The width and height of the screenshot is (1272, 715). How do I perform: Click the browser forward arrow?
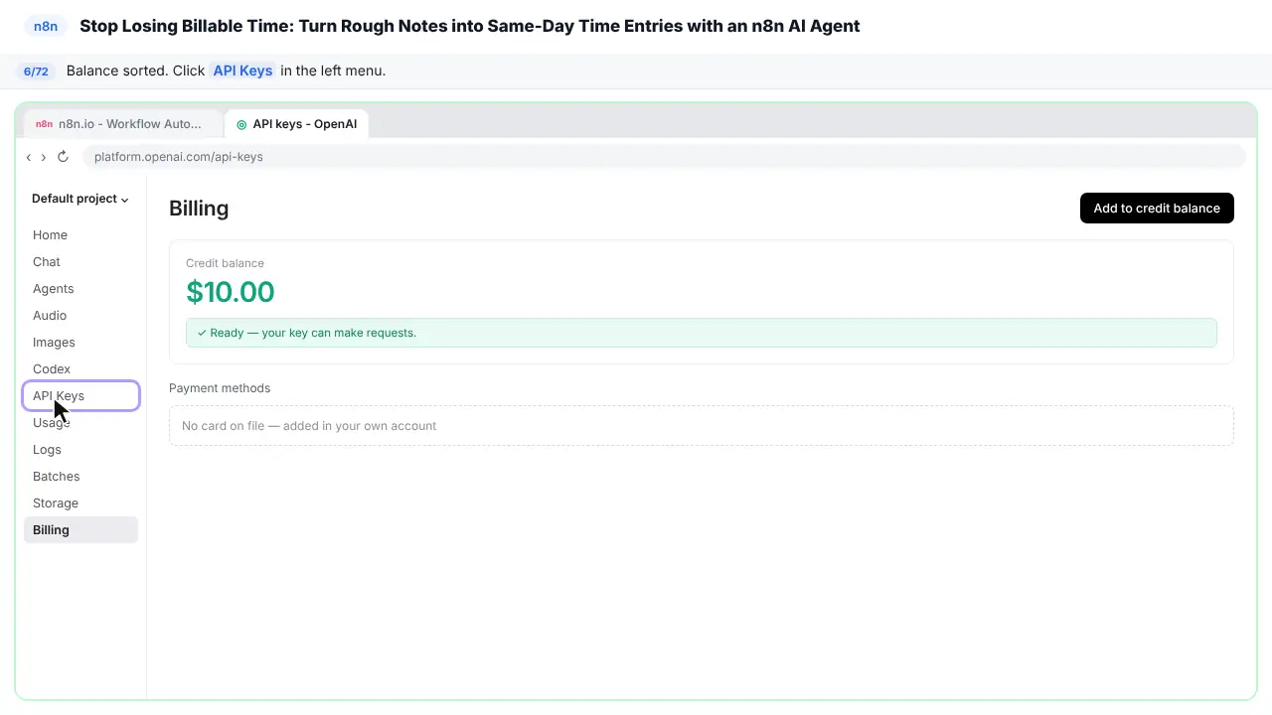[43, 157]
